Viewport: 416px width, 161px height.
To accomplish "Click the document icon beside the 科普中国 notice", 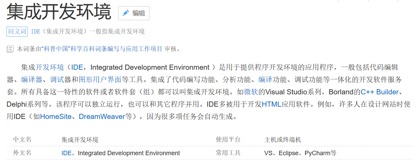I will pyautogui.click(x=10, y=49).
